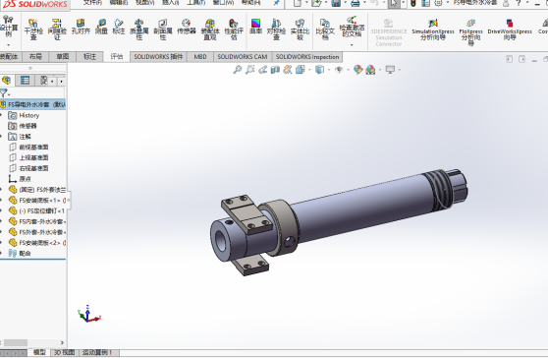This screenshot has width=548, height=358.
Task: Open 孔对齐 hole alignment tool
Action: 81,27
